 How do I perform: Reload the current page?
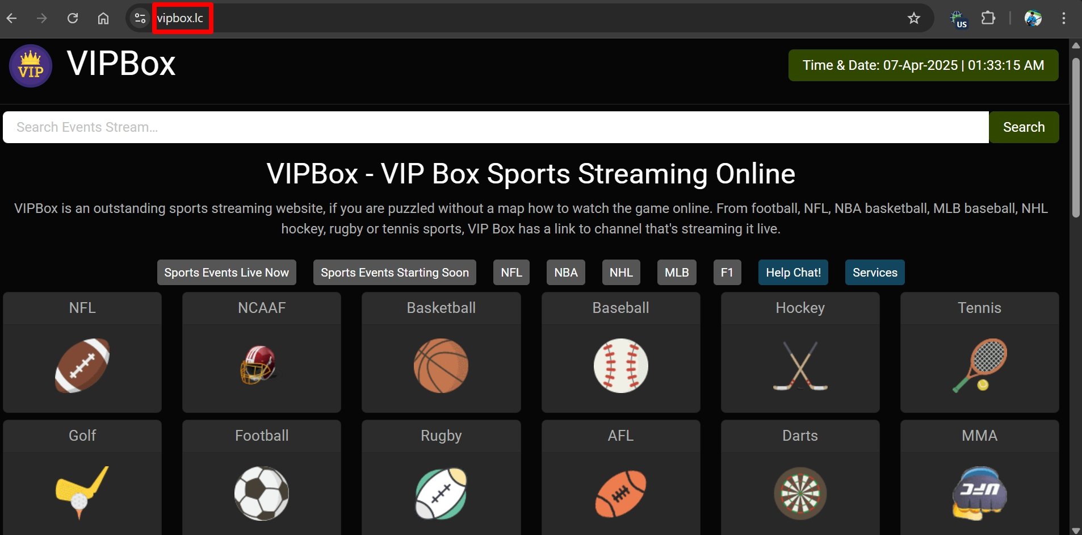[x=73, y=18]
